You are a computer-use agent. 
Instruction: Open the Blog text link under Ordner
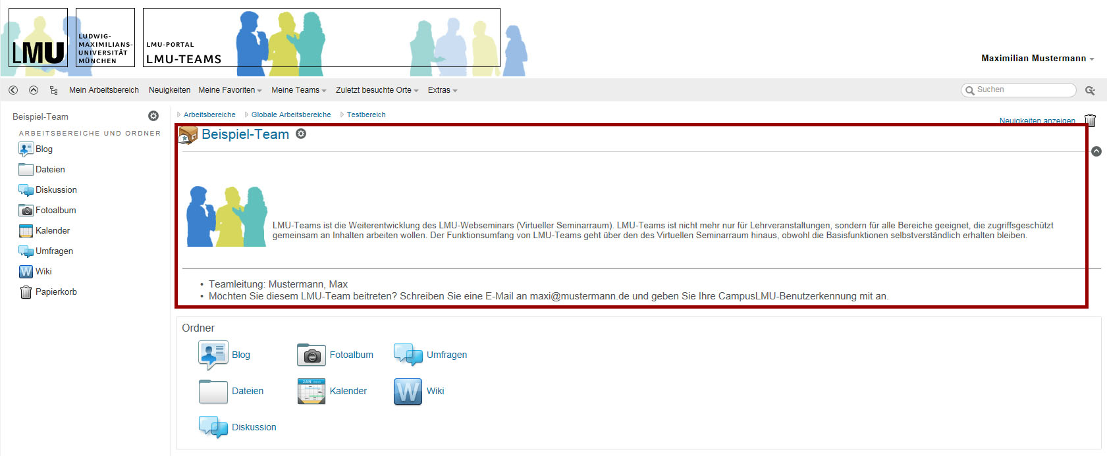[x=241, y=355]
